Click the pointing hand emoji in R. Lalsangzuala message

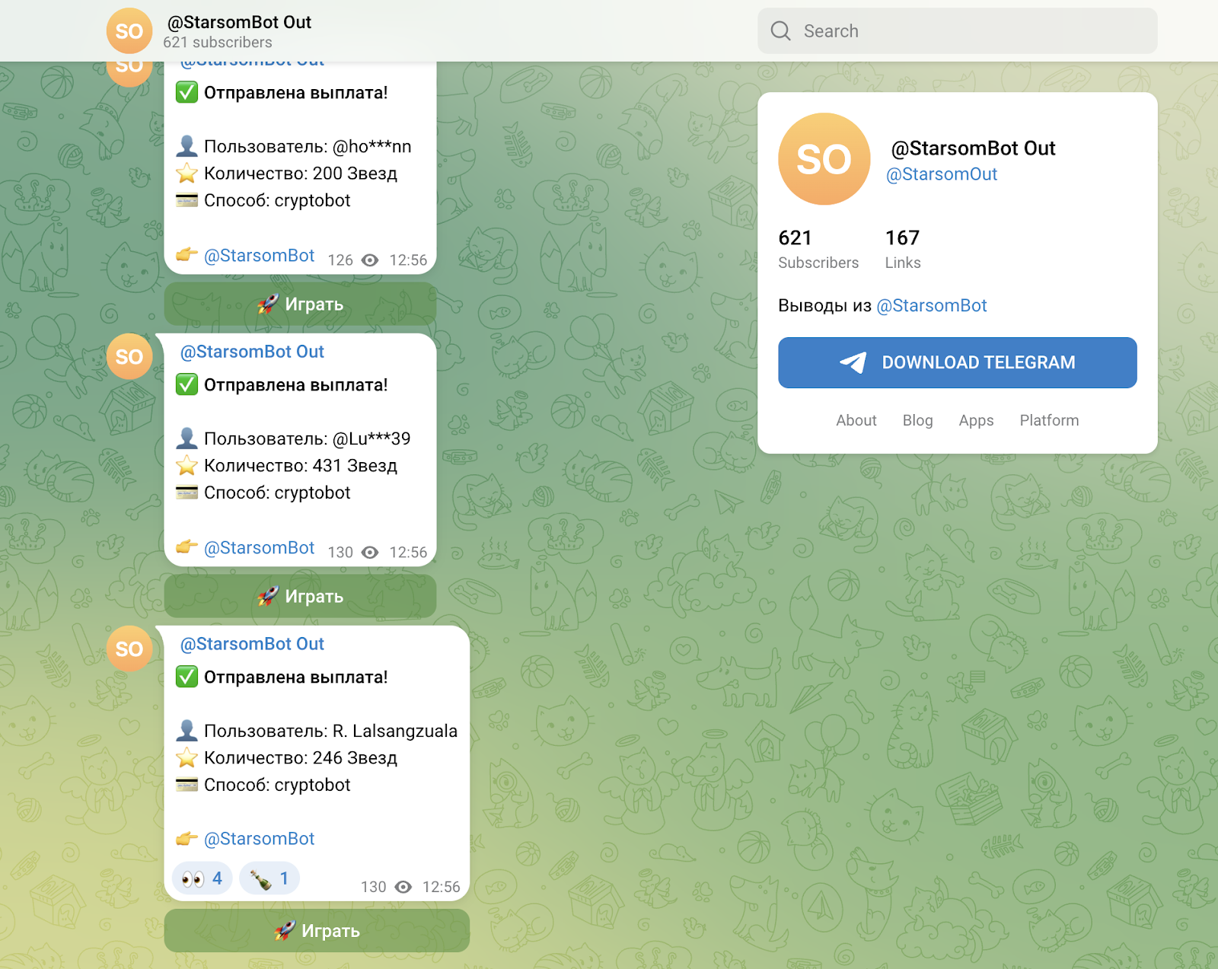point(187,839)
